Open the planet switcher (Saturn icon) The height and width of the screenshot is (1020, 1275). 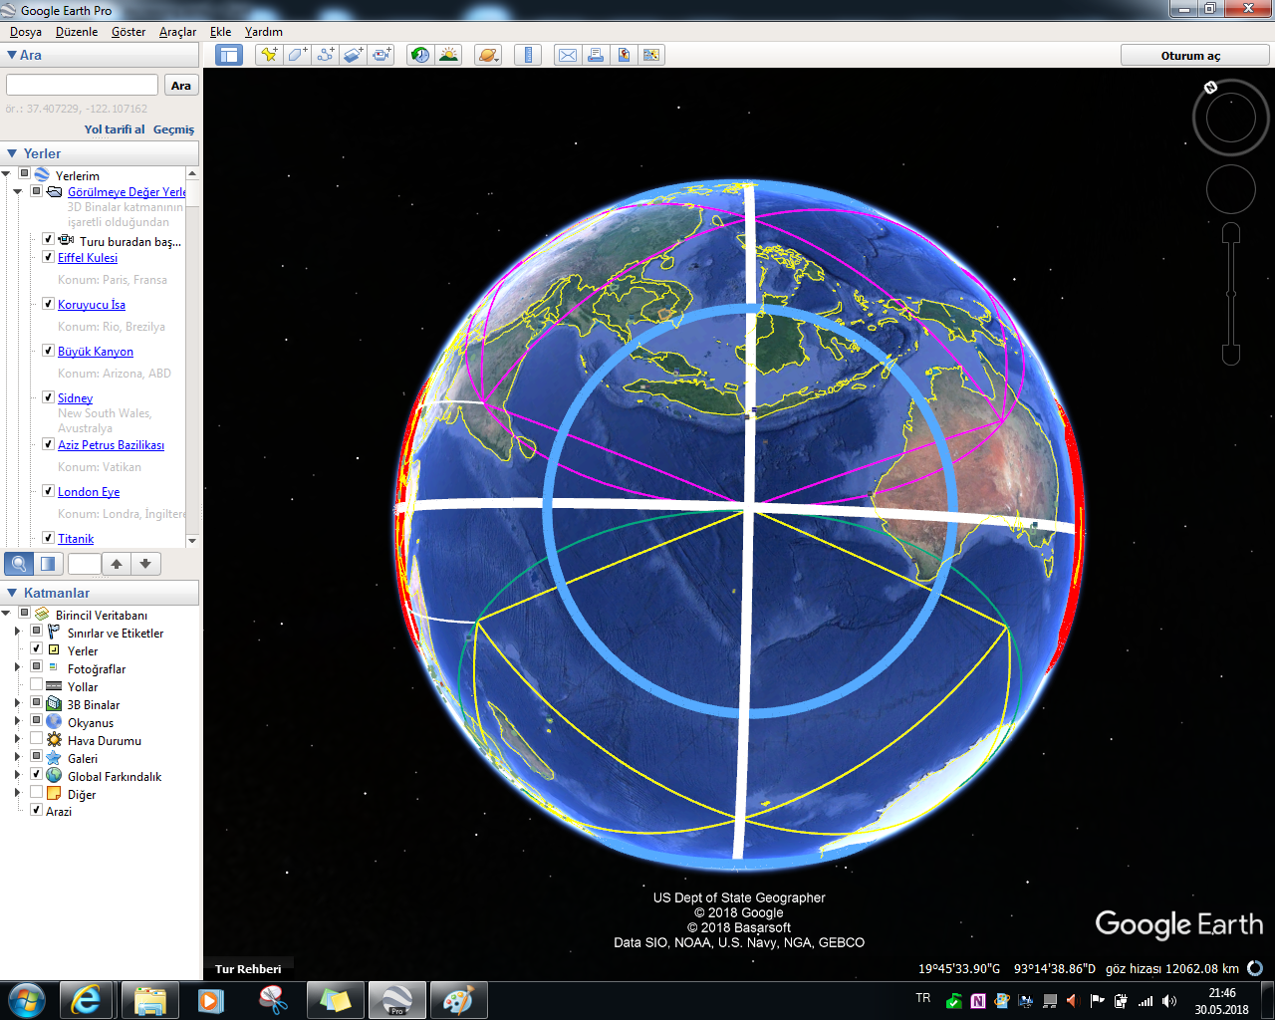click(487, 55)
